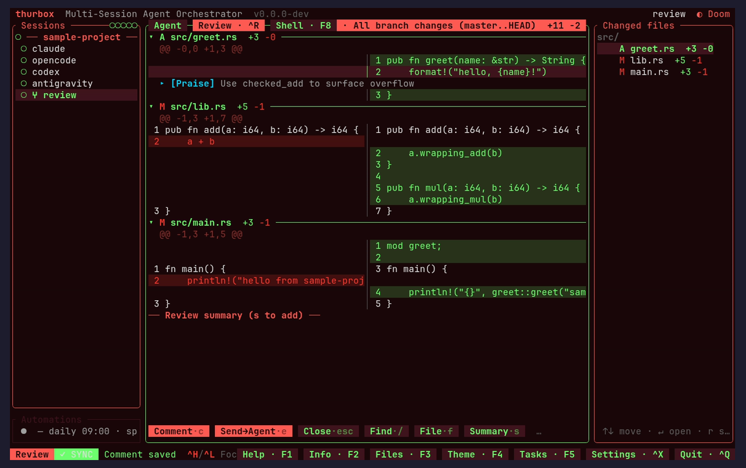Select the claude session
This screenshot has height=468, width=746.
point(77,49)
